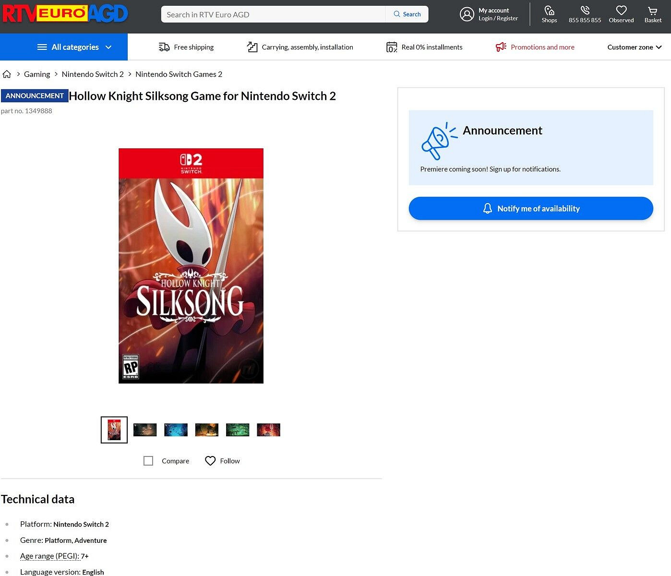
Task: Click the heart to follow the product
Action: click(x=210, y=461)
